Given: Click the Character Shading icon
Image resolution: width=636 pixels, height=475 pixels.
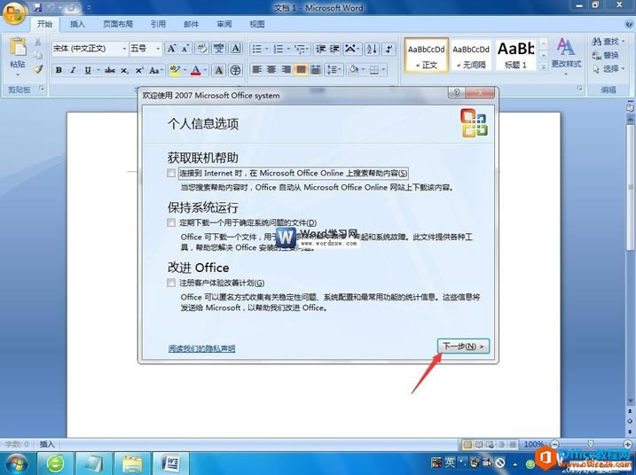Looking at the screenshot, I should (218, 70).
